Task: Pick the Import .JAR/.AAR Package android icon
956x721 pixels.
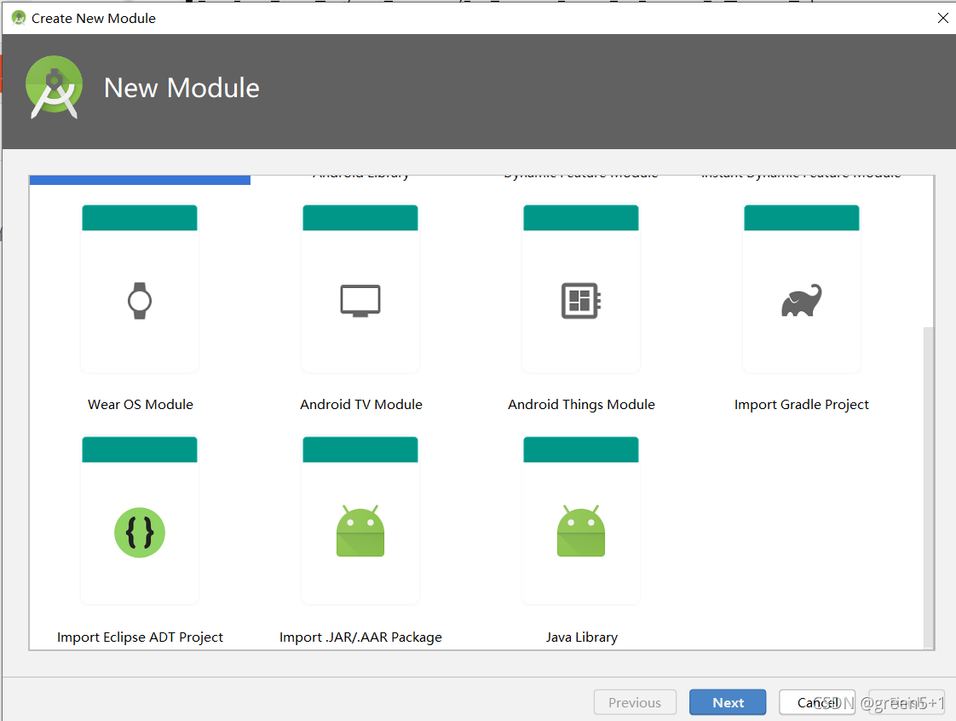Action: pos(360,531)
